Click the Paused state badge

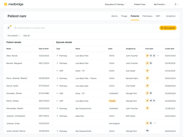click(112, 101)
